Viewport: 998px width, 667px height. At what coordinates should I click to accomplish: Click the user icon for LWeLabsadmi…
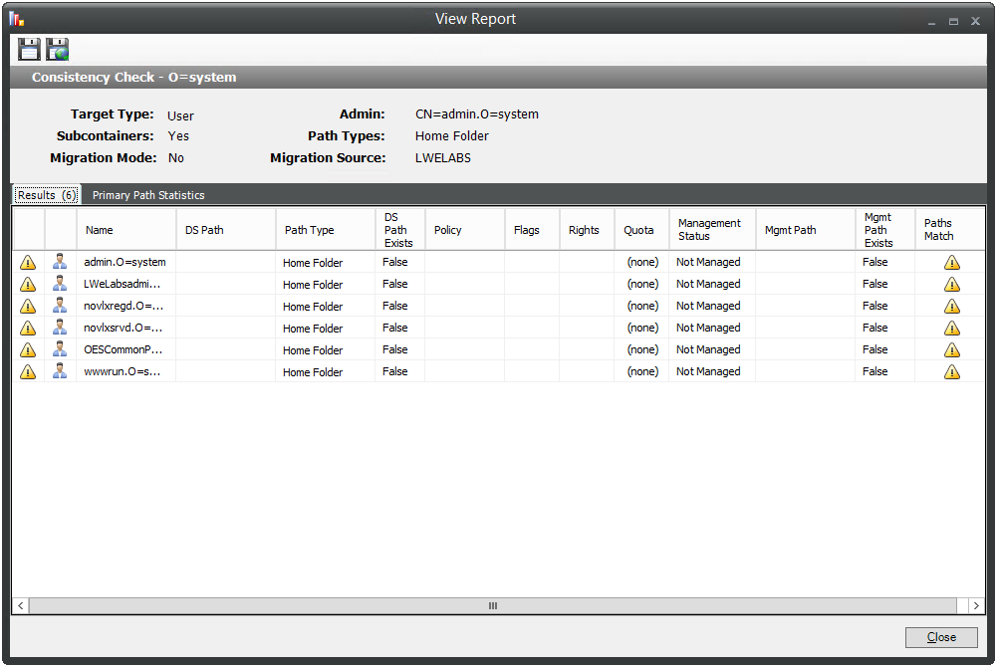tap(60, 283)
